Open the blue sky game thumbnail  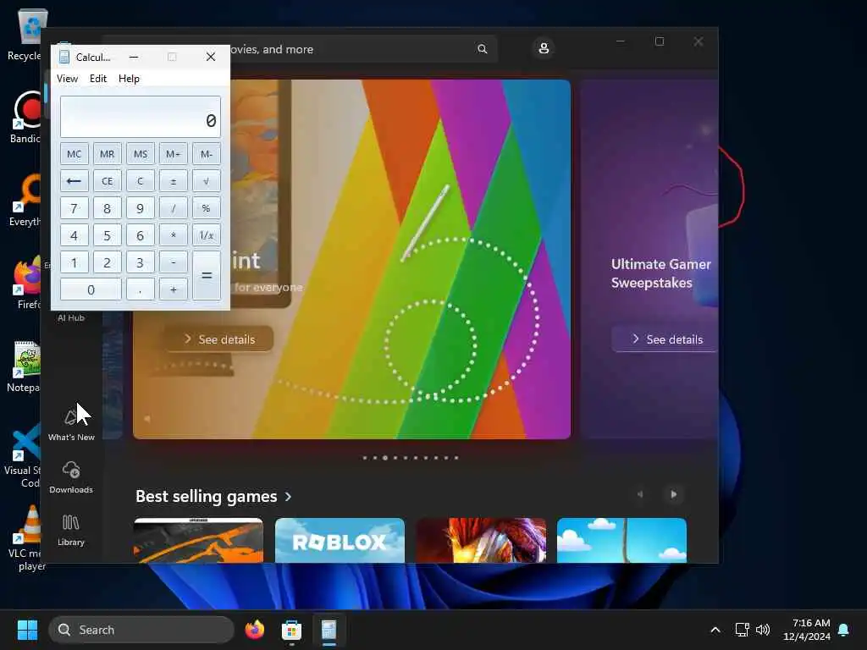point(621,541)
